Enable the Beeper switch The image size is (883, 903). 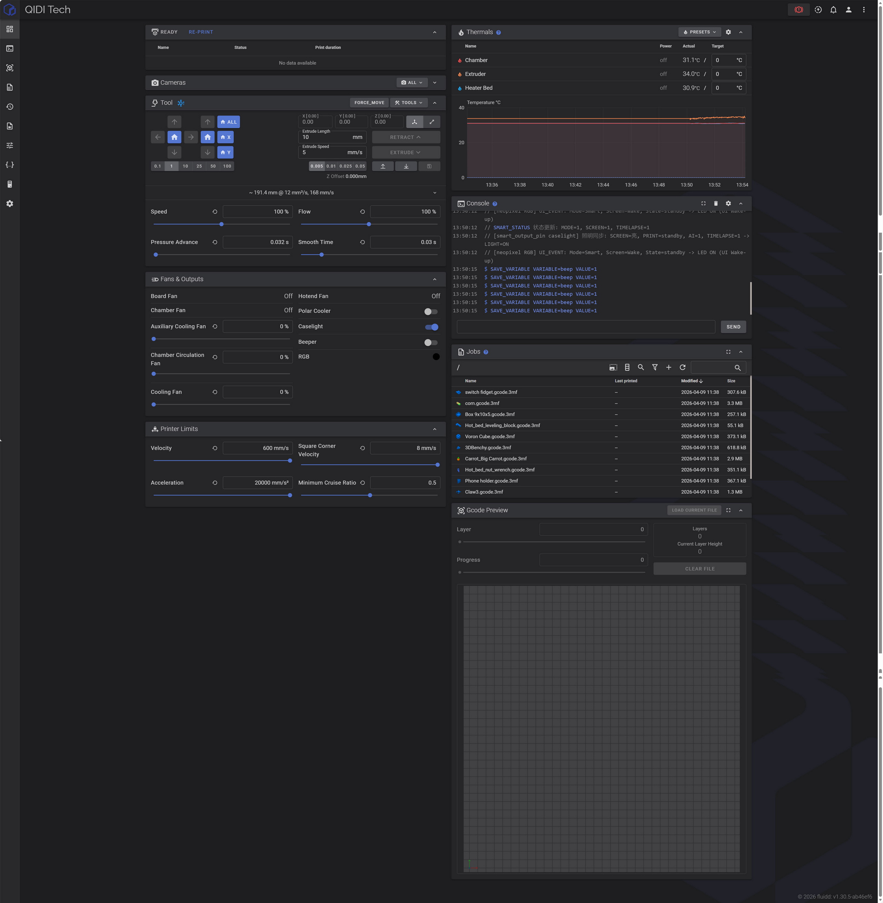[x=431, y=342]
